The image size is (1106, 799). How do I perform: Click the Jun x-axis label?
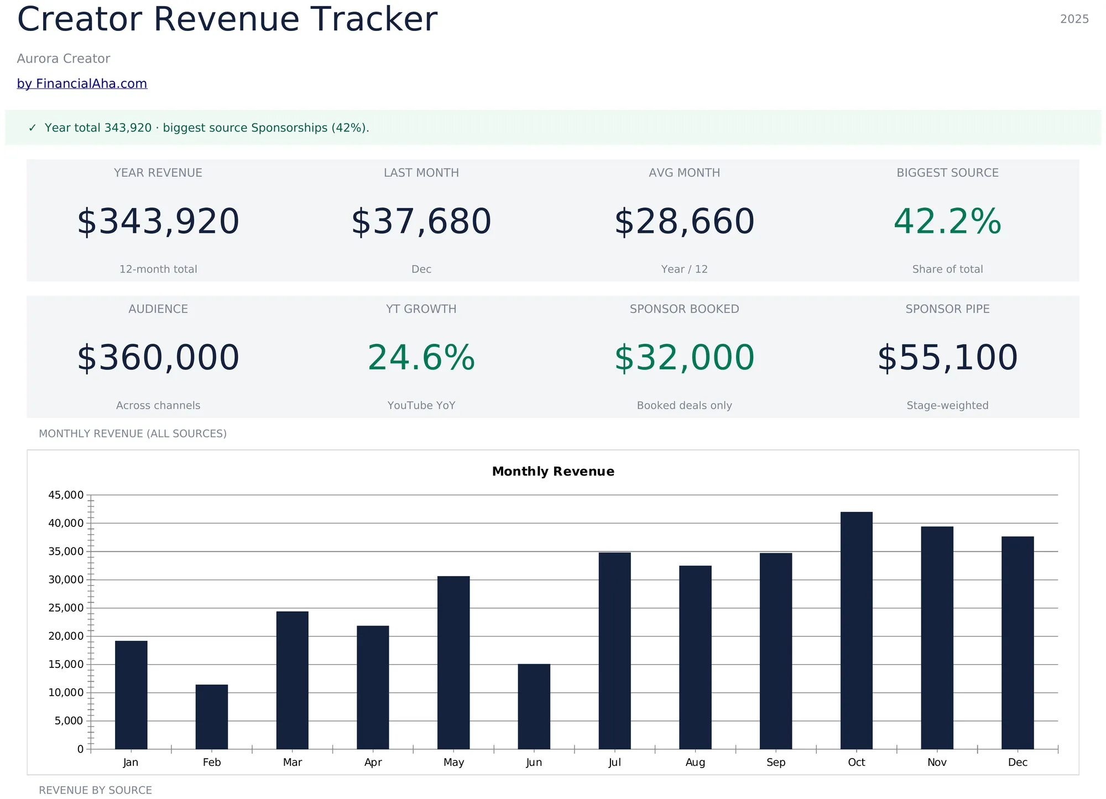click(x=534, y=763)
